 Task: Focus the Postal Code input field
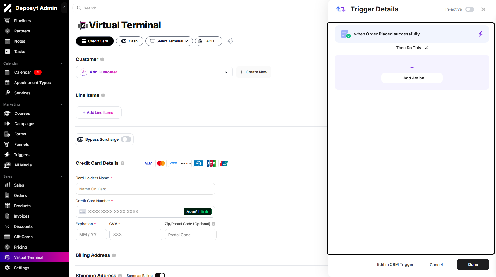click(191, 235)
